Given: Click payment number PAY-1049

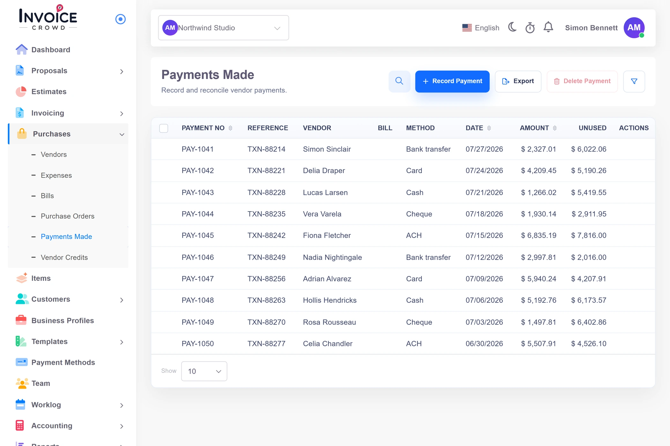Looking at the screenshot, I should click(197, 322).
